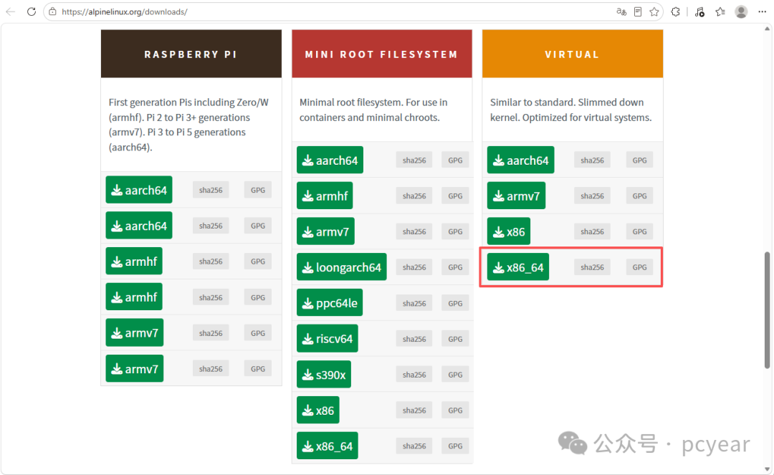This screenshot has height=475, width=774.
Task: Open sha256 for Virtual armv7
Action: (593, 196)
